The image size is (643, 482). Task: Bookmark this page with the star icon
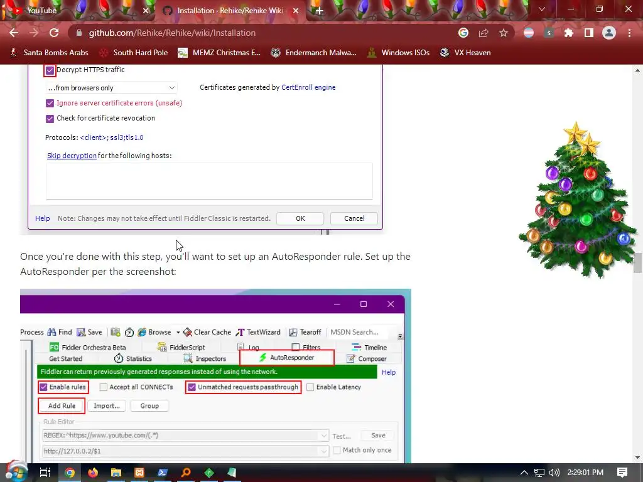click(x=504, y=33)
